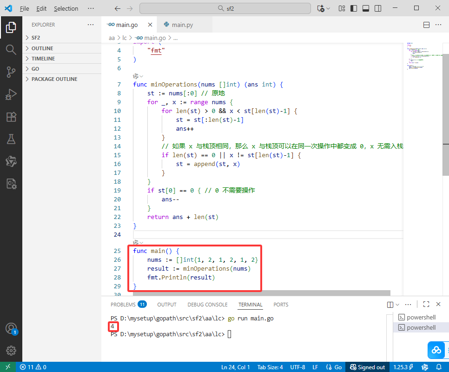The height and width of the screenshot is (372, 449).
Task: Open the File menu
Action: [x=24, y=8]
